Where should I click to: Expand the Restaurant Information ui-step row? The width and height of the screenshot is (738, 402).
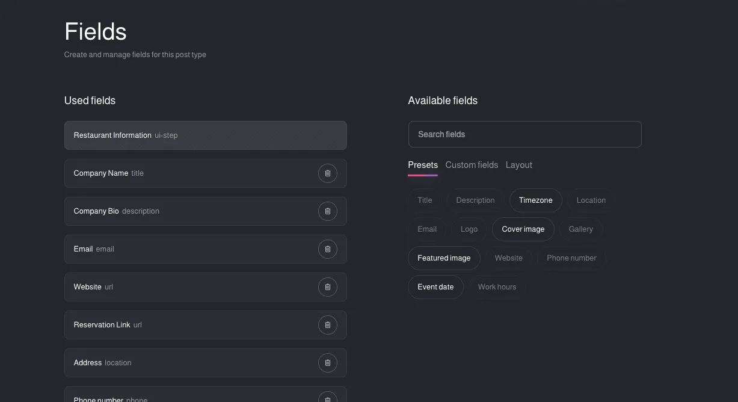[x=205, y=135]
